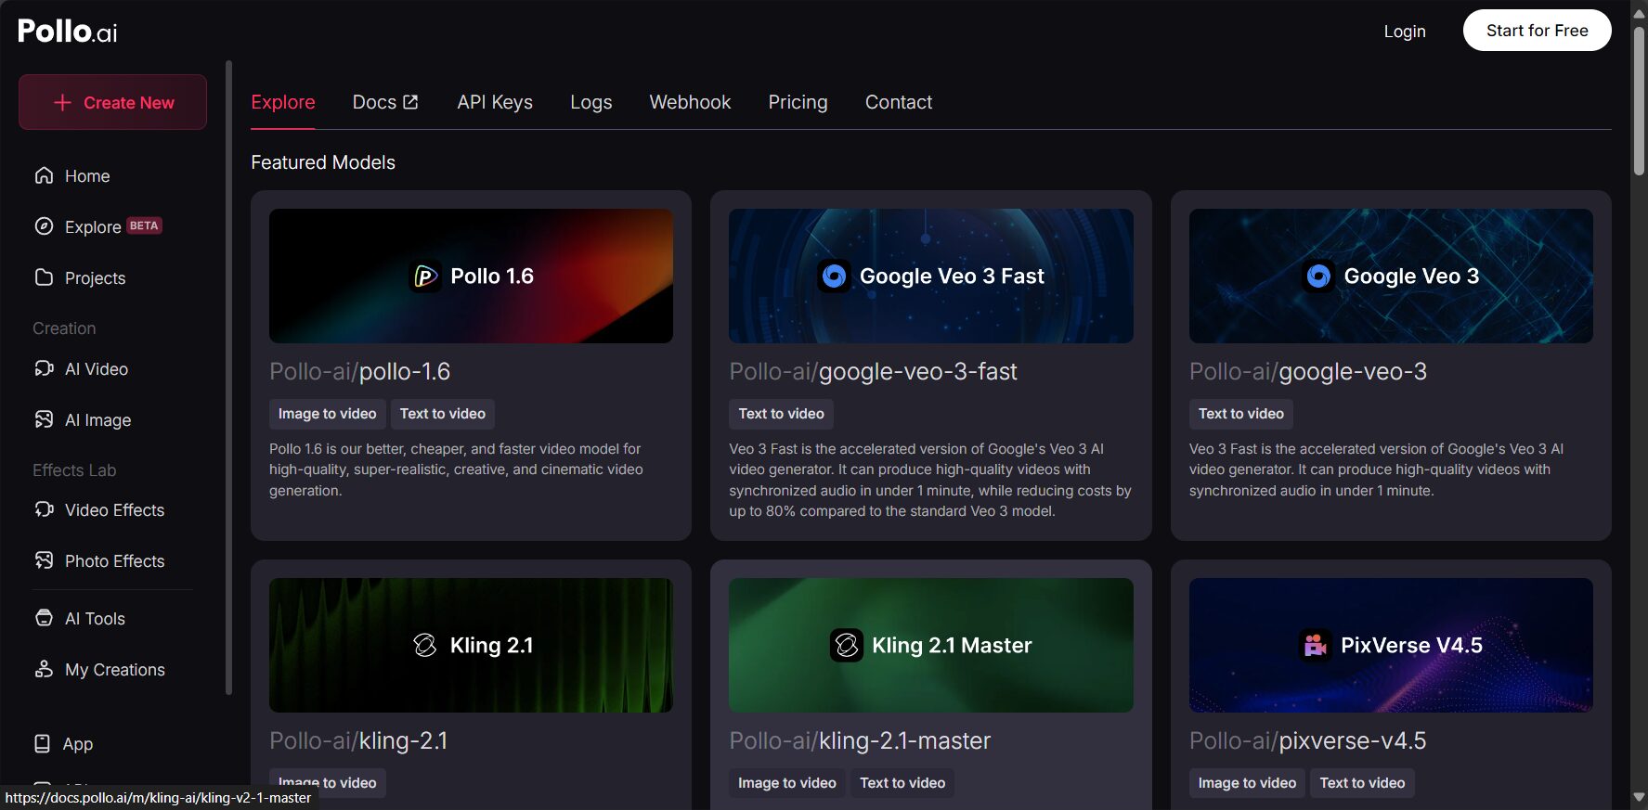Screen dimensions: 1648x810
Task: Click the Video Effects icon
Action: (x=44, y=509)
